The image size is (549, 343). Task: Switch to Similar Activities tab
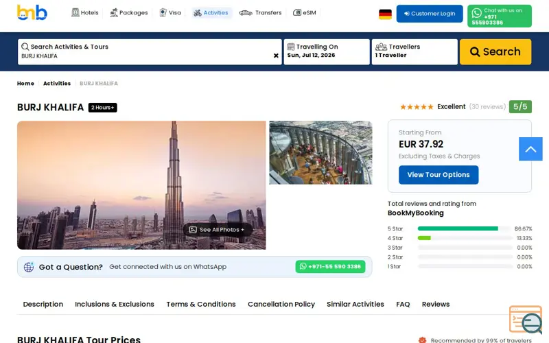click(x=355, y=304)
